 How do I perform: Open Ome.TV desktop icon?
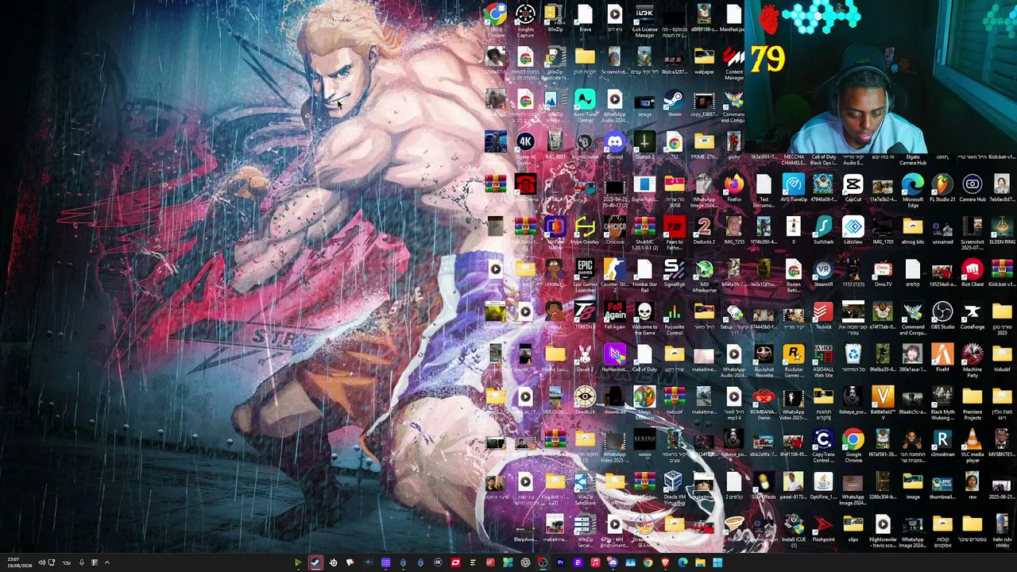pos(883,275)
